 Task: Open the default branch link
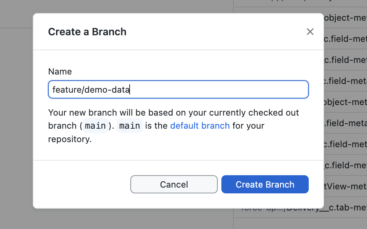tap(200, 126)
